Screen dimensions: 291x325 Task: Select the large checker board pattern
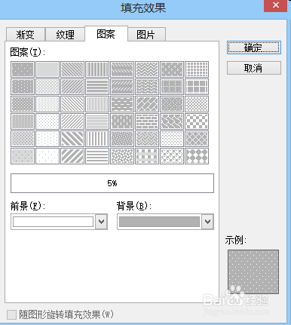pyautogui.click(x=197, y=121)
